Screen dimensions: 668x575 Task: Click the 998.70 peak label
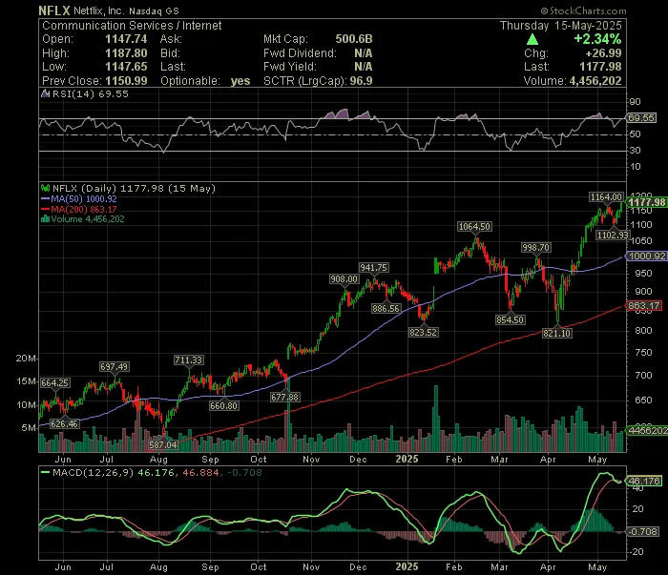pos(536,248)
